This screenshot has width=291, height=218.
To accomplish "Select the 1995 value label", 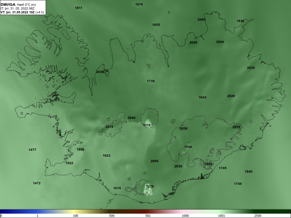I will (208, 164).
